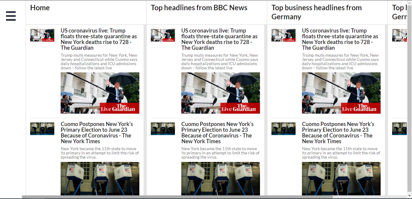Click New York 11th state description in Home column
Viewport: 412px width, 199px height.
tap(100, 153)
